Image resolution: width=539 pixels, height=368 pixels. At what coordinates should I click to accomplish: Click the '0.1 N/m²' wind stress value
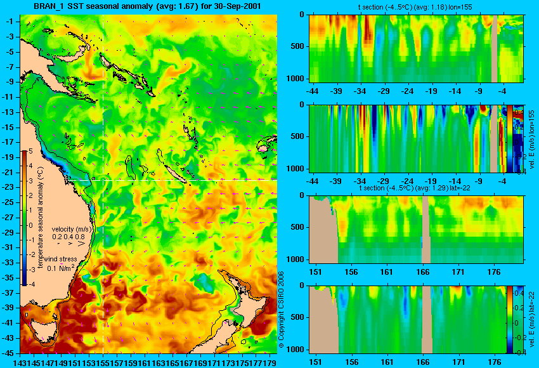60,268
